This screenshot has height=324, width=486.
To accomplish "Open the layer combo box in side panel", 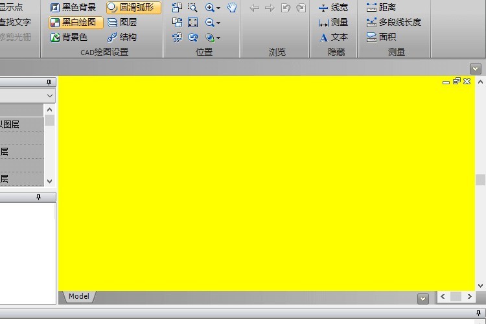I will 28,96.
